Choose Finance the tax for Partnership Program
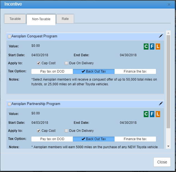Image resolution: width=176 pixels, height=172 pixels. coord(135,139)
